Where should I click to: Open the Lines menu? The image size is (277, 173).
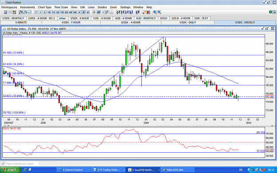click(x=91, y=7)
